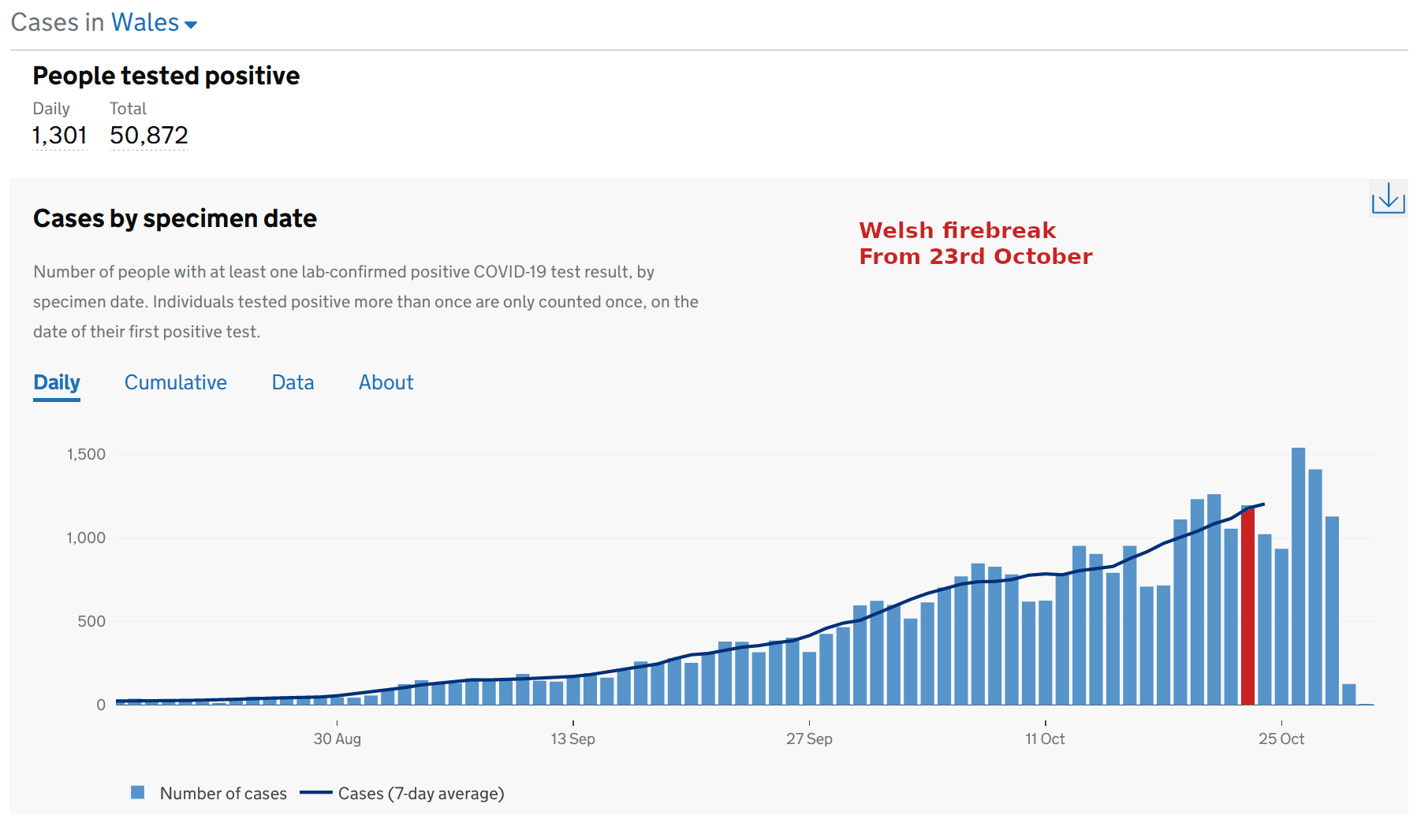Viewport: 1417px width, 815px height.
Task: Select the Daily tab
Action: pos(57,383)
